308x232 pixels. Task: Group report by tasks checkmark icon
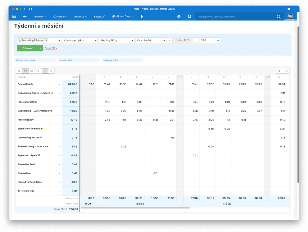click(x=38, y=71)
